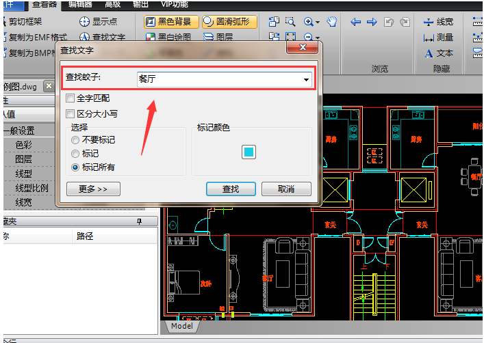Switch to the 编辑器 ribbon tab
This screenshot has height=343, width=484.
tap(79, 4)
